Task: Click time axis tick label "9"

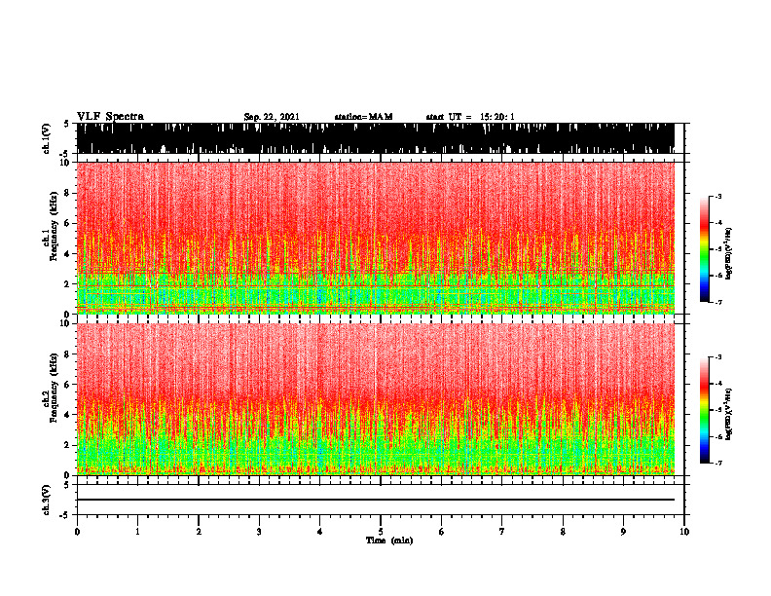Action: pyautogui.click(x=623, y=532)
